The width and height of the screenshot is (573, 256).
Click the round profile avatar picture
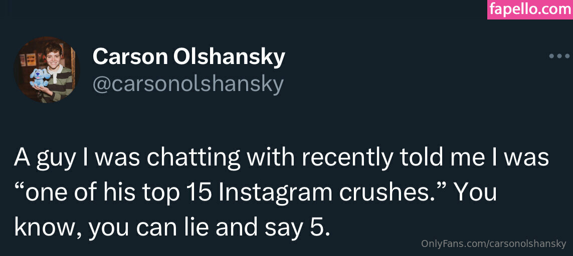pyautogui.click(x=47, y=69)
